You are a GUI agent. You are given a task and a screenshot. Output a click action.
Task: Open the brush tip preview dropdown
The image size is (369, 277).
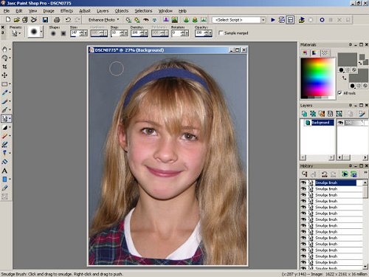pos(41,32)
